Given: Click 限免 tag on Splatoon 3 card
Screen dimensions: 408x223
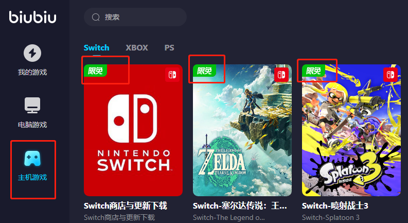Looking at the screenshot, I should click(x=313, y=71).
